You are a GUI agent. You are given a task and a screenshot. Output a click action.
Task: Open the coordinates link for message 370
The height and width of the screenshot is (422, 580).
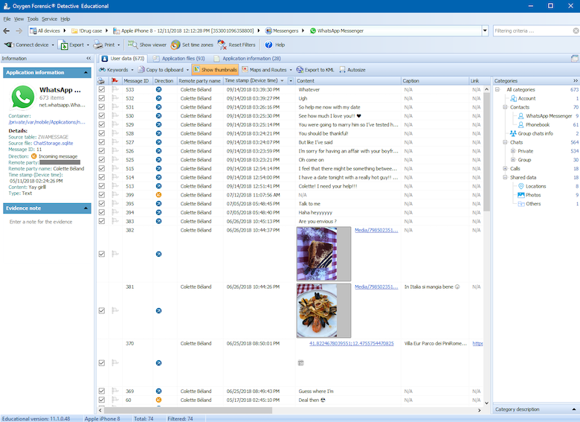pyautogui.click(x=352, y=344)
